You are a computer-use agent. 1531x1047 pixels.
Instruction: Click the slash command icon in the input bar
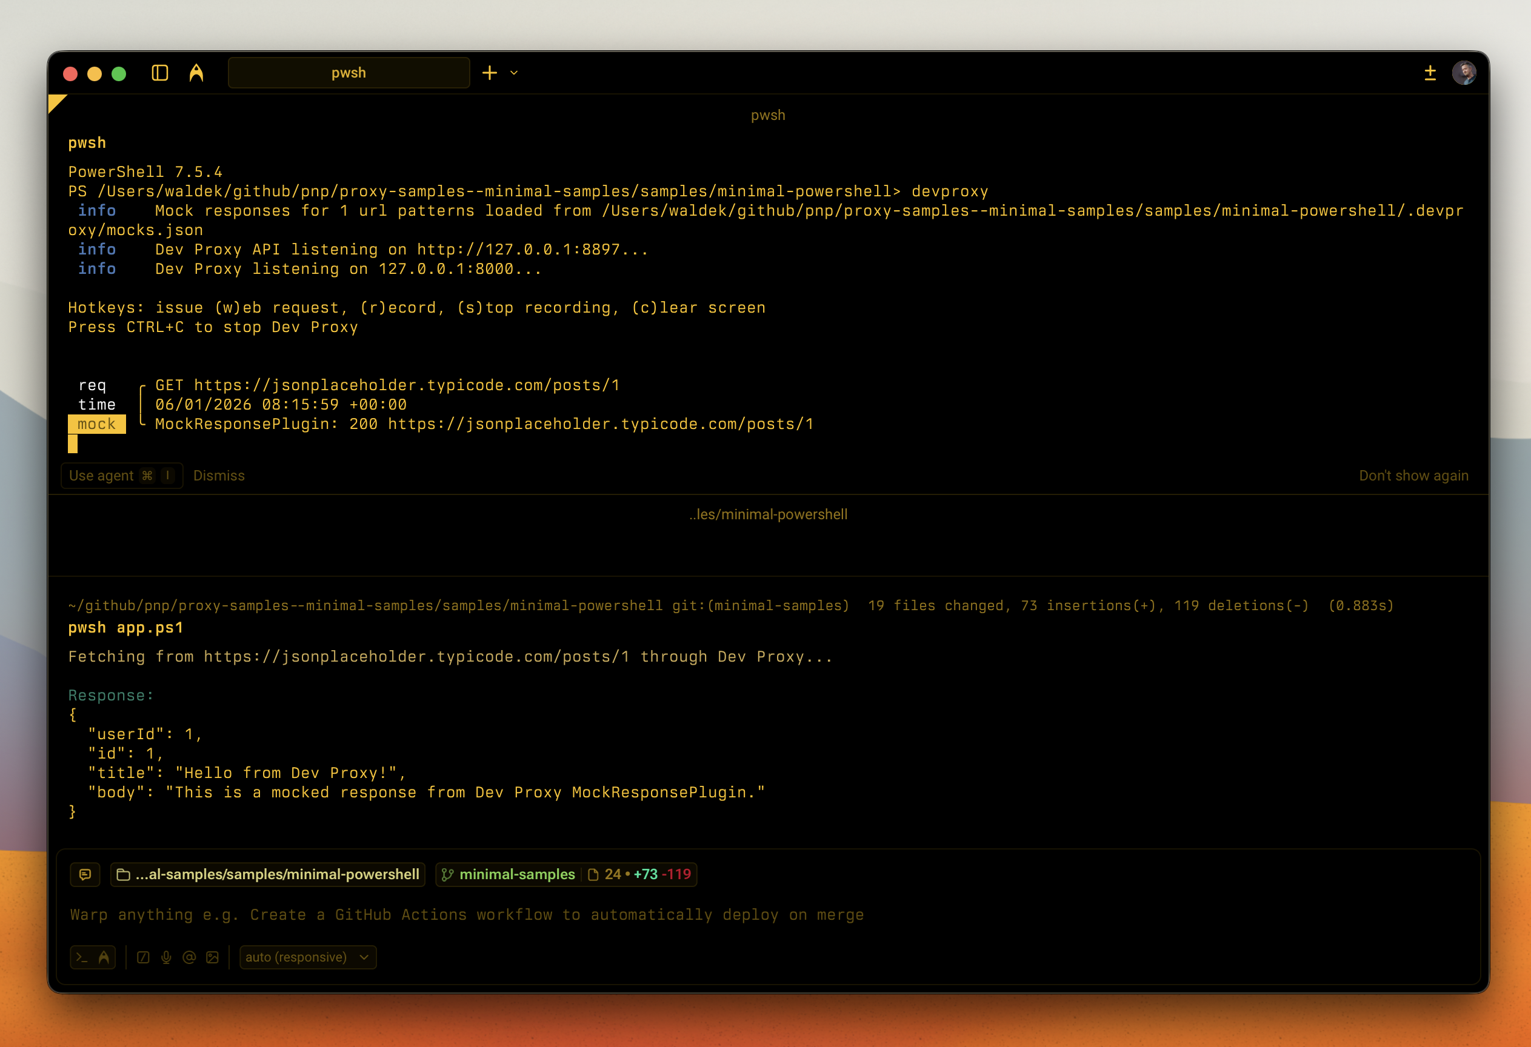tap(142, 957)
